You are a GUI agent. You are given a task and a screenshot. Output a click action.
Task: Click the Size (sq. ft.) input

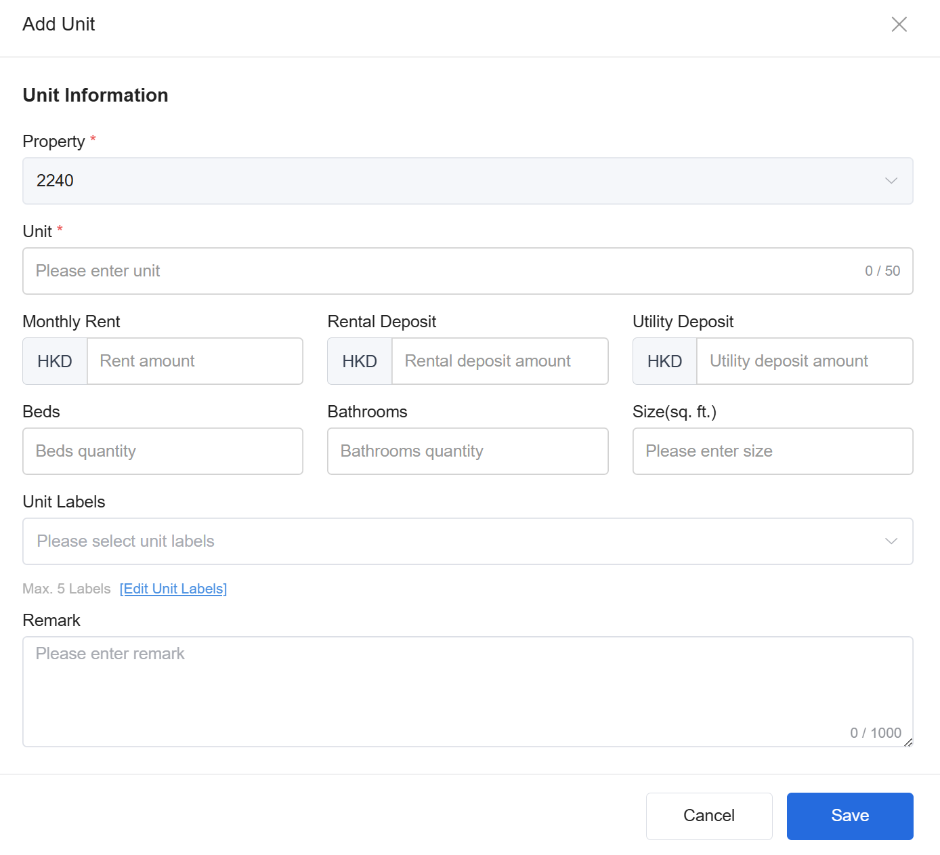click(x=772, y=451)
